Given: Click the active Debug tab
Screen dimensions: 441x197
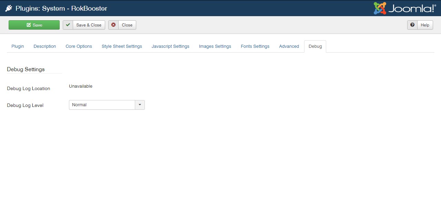Looking at the screenshot, I should point(315,46).
